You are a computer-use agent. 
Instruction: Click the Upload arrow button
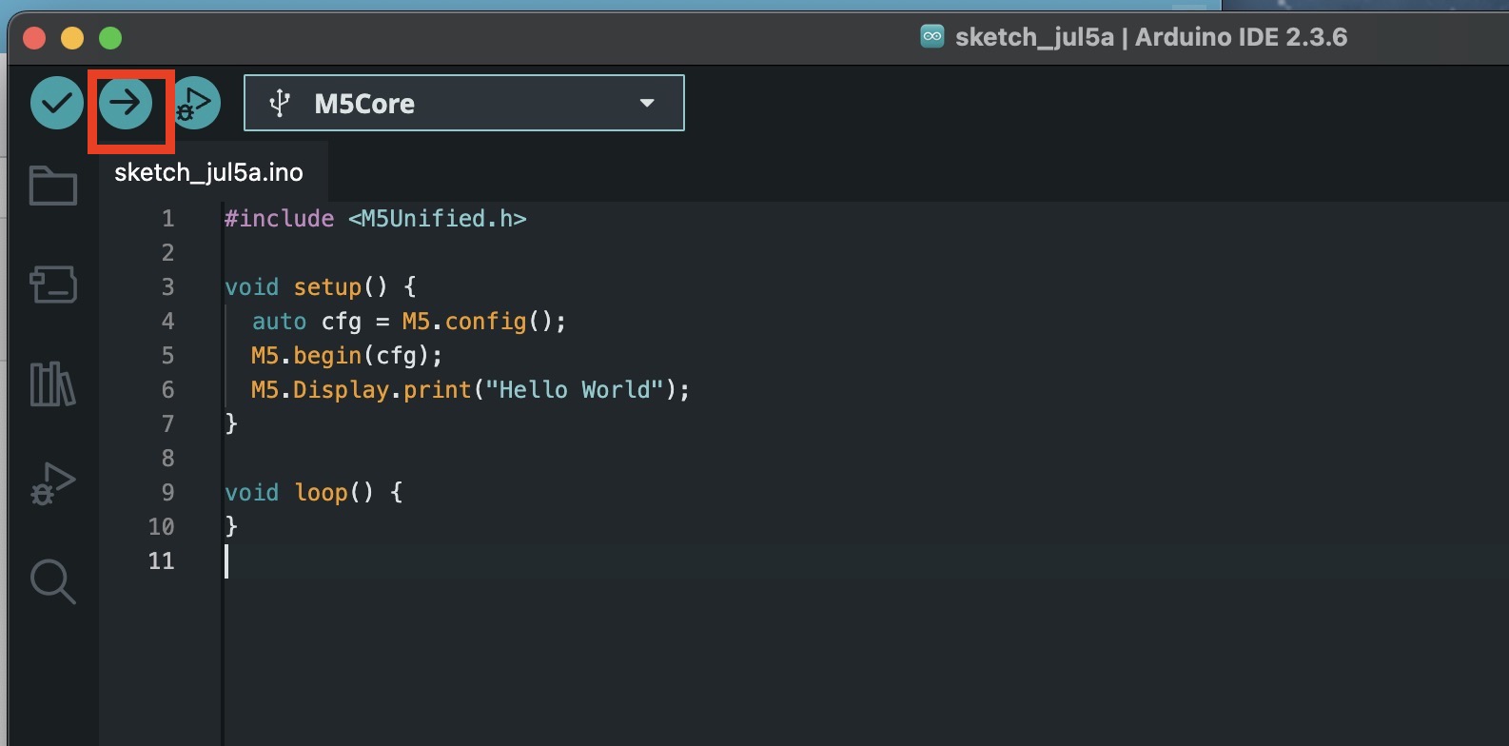[126, 103]
